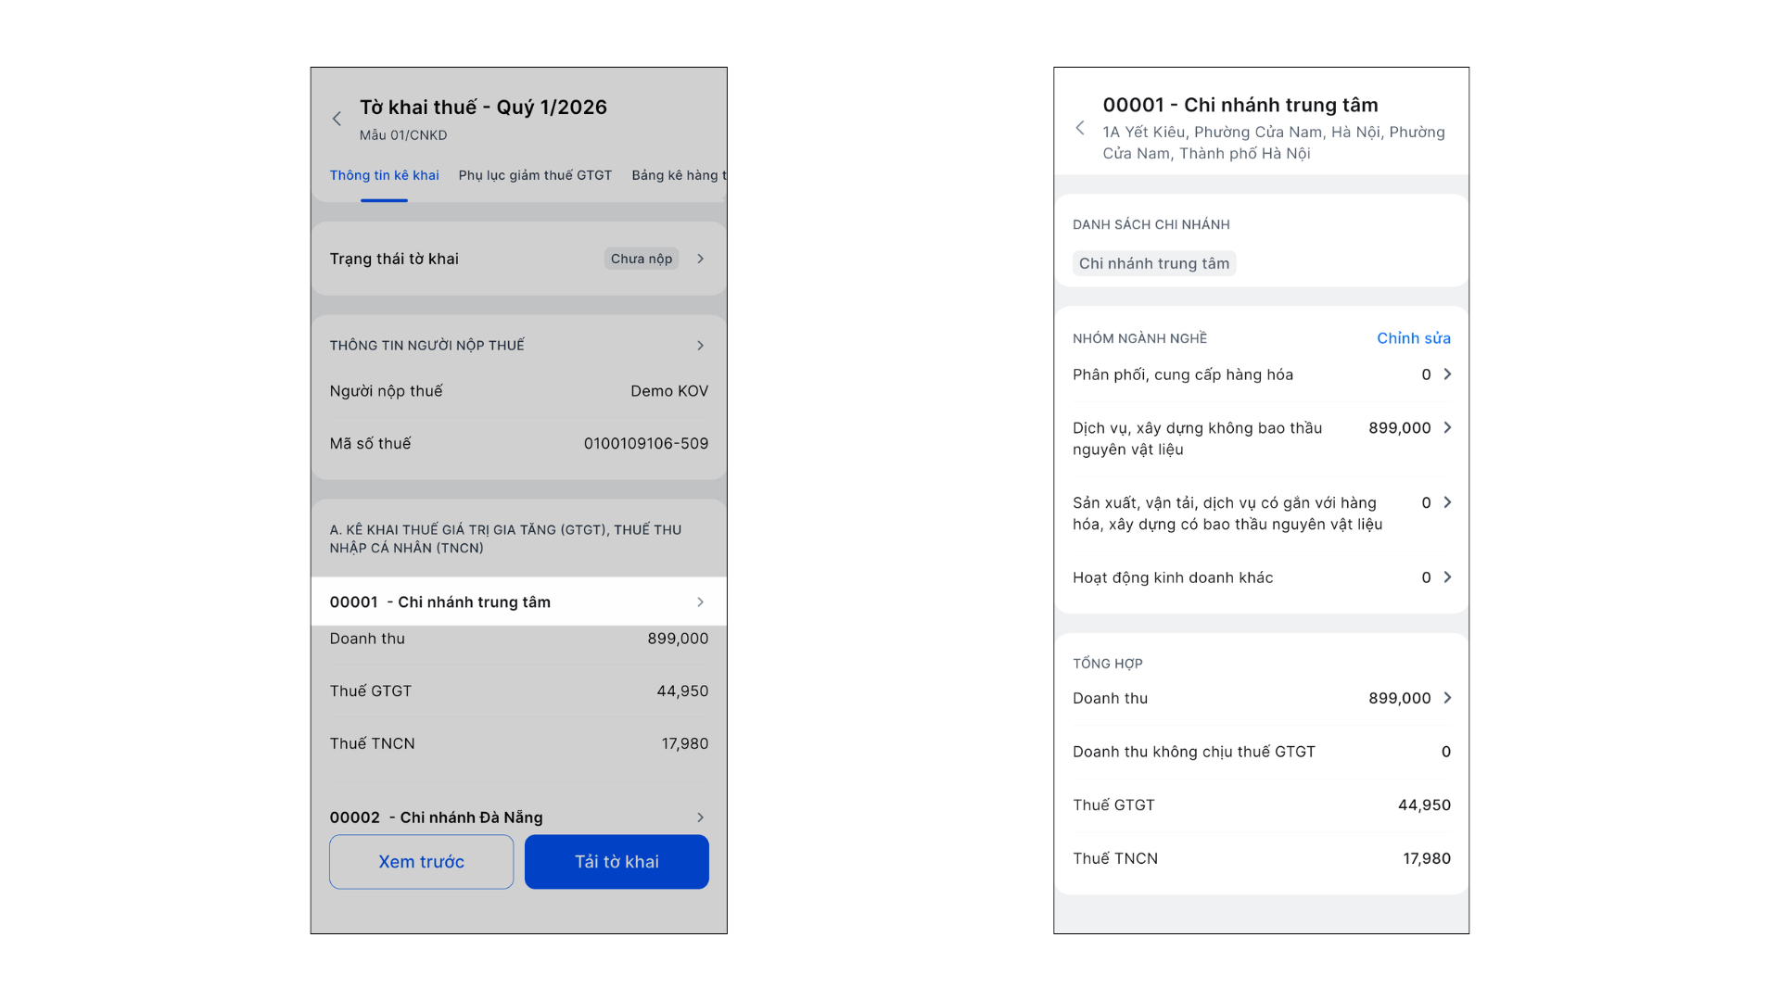Click the tax code 0100109106-509 value
The width and height of the screenshot is (1780, 1001).
pyautogui.click(x=645, y=444)
